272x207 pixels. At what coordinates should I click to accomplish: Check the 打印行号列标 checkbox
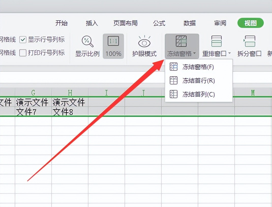(23, 53)
